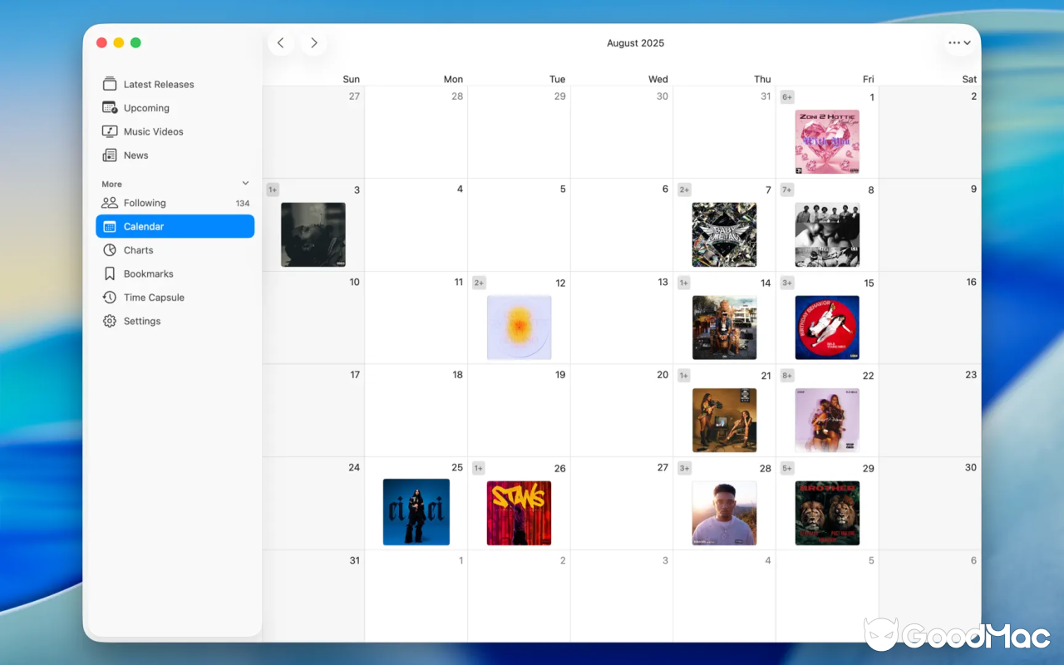Open the August 3 dark album cover

[x=313, y=234]
